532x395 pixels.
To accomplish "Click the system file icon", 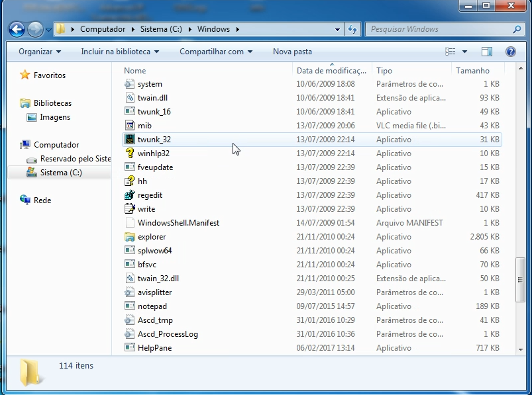I will 130,83.
